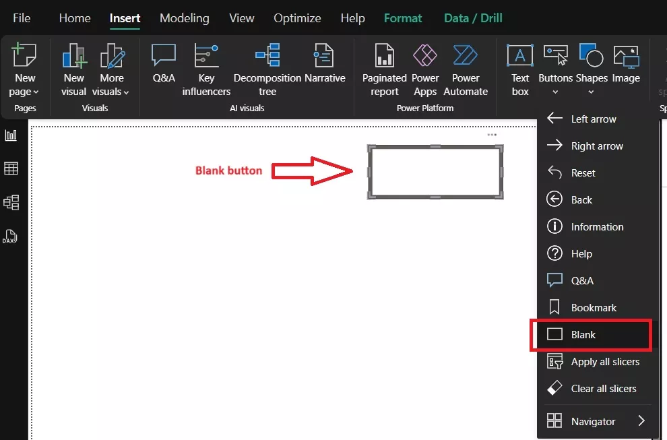Add a Power Apps visual

tap(425, 67)
